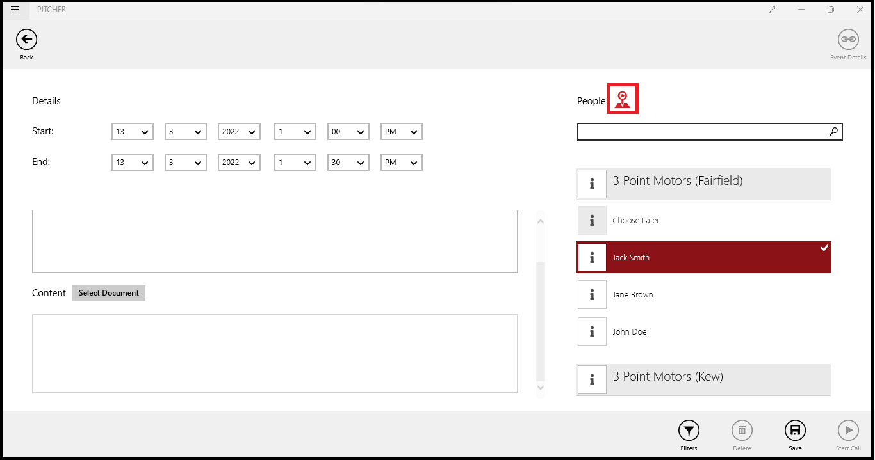Open Event Details link icon

(848, 40)
